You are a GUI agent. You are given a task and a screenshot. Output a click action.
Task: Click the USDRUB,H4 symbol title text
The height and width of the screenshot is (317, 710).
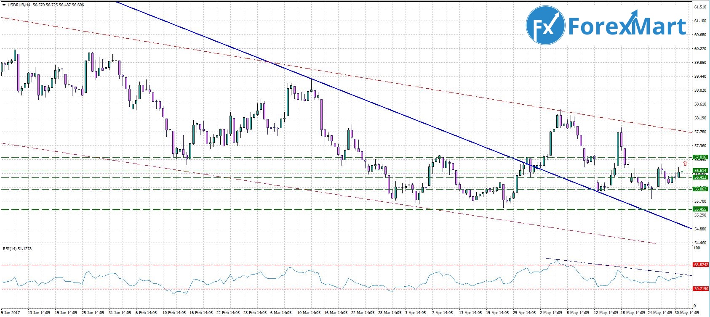click(19, 5)
